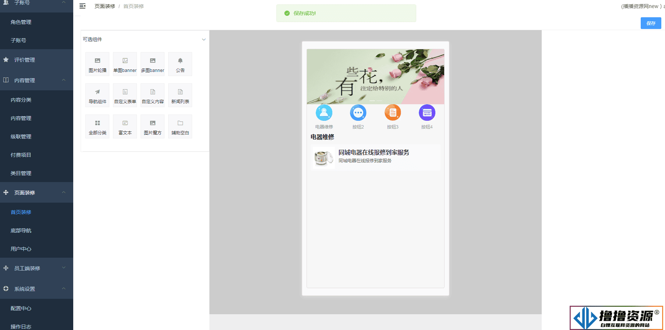Tap the 按钮2 chat bubble icon
This screenshot has width=665, height=330.
(358, 113)
